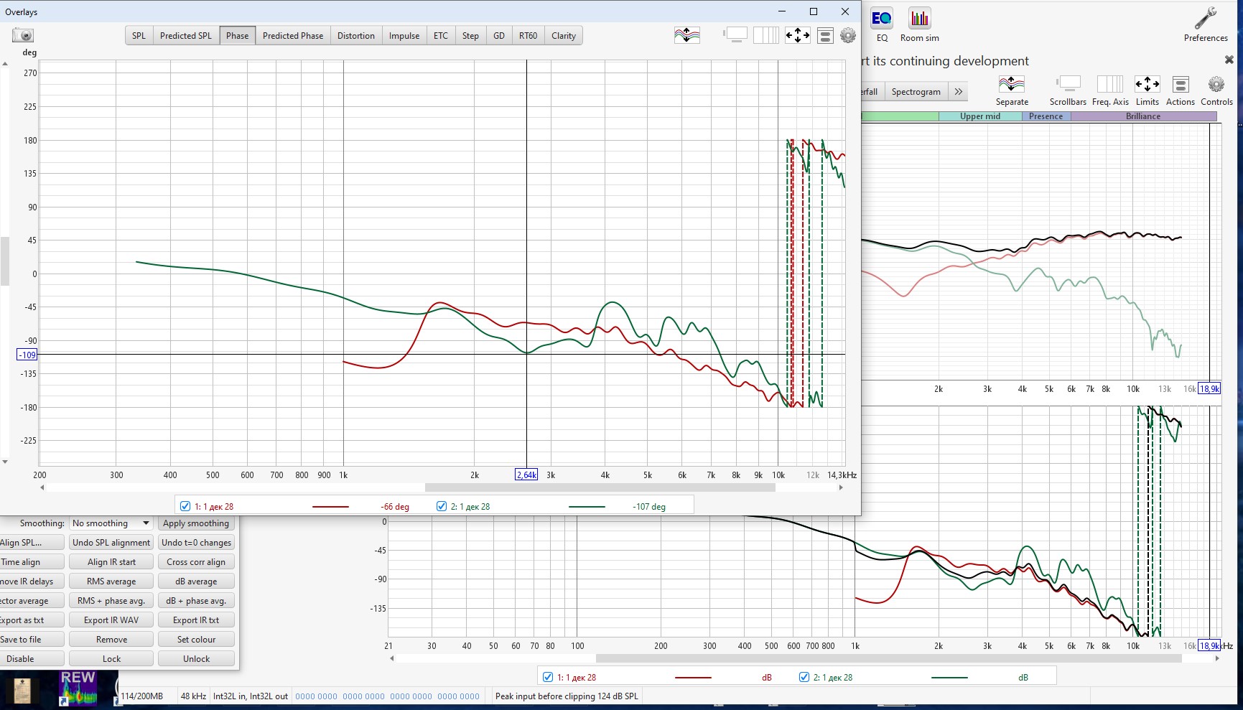The height and width of the screenshot is (710, 1243).
Task: Dismiss the development message with X
Action: point(1229,60)
